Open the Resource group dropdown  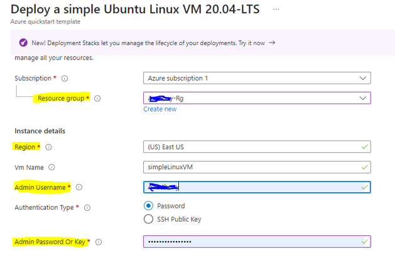coord(257,98)
